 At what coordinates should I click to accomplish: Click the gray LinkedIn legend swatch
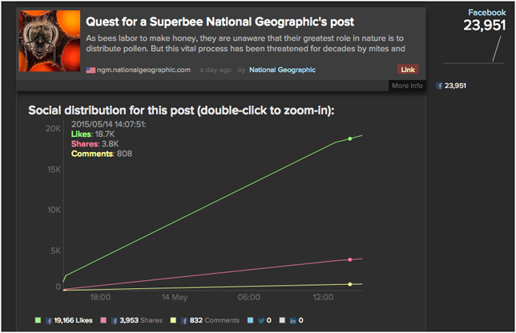tap(280, 320)
